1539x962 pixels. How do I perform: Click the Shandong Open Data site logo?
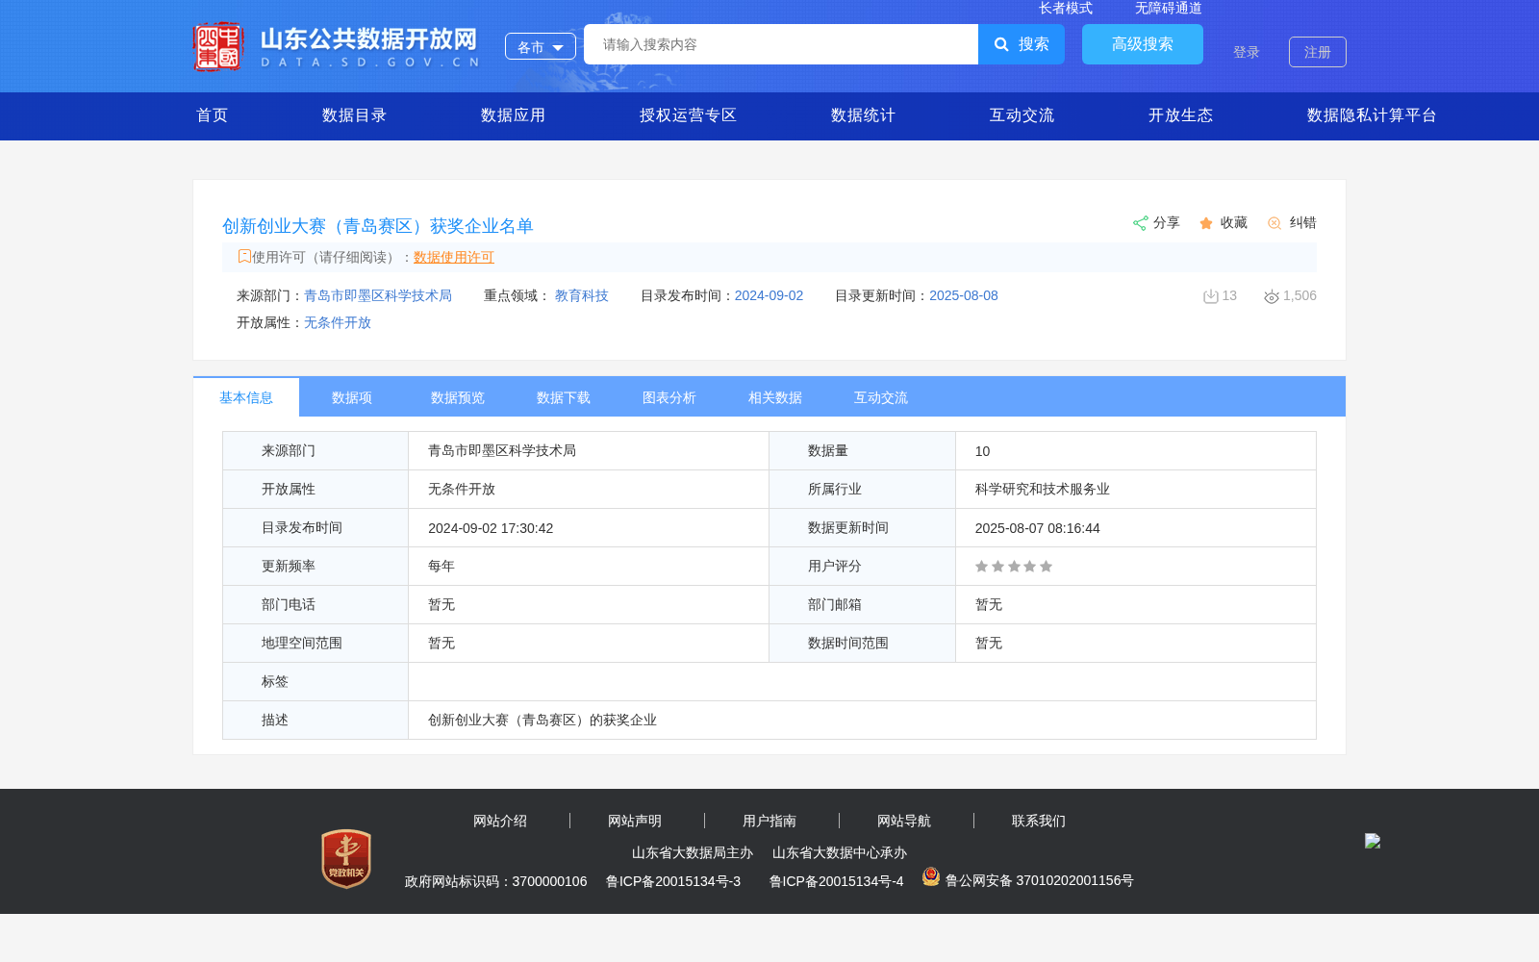click(336, 46)
